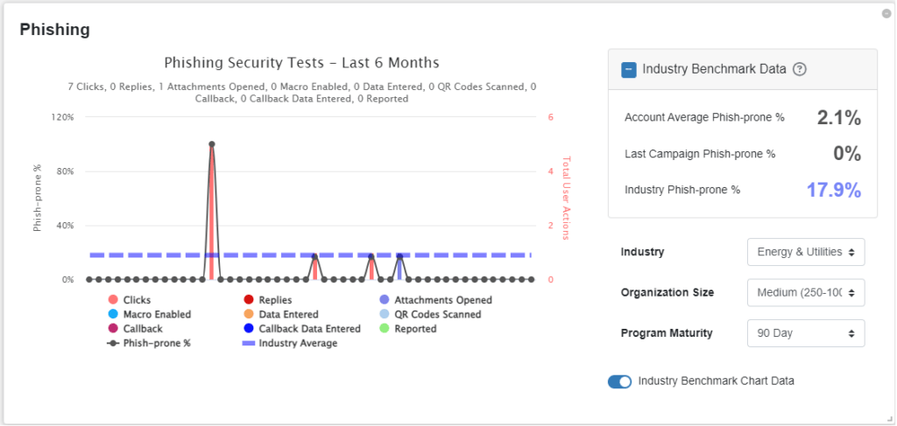Click the Callback Data Entered legend dot
897x426 pixels.
tap(249, 329)
